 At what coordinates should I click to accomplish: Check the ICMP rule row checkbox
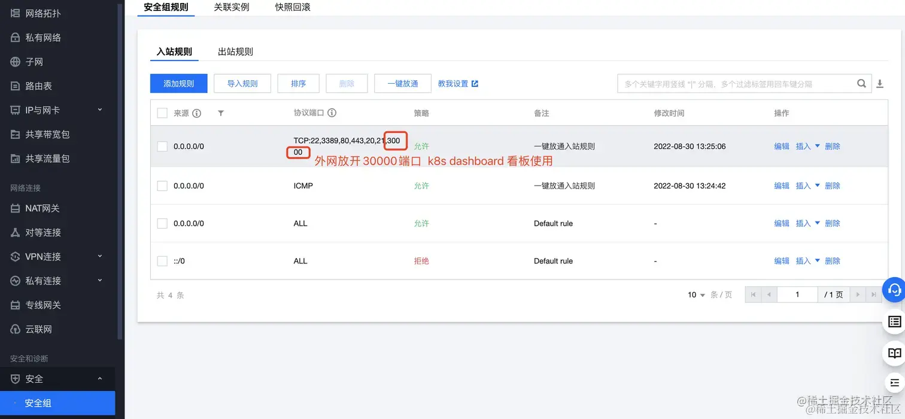click(162, 186)
